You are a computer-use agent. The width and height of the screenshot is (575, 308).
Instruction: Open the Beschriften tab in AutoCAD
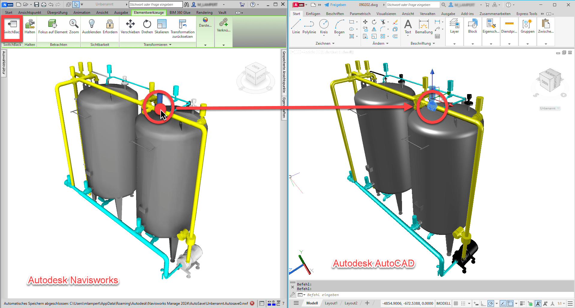pos(335,14)
